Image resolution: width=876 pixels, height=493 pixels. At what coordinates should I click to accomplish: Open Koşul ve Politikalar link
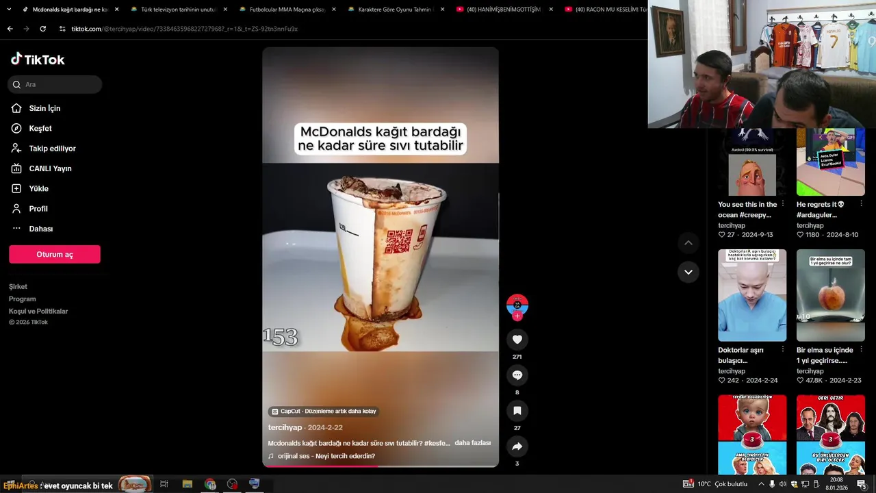click(38, 311)
